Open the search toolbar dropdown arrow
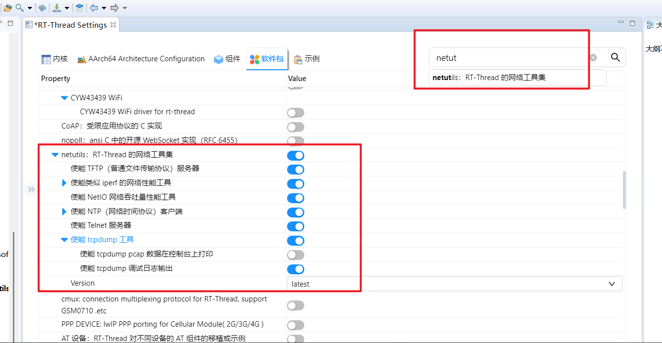This screenshot has width=662, height=343. 30,8
